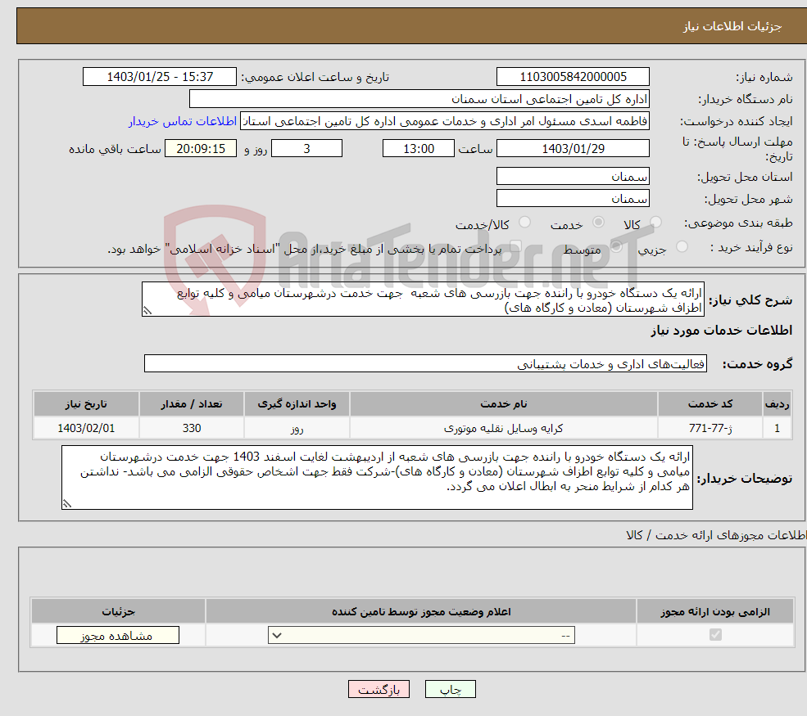Click the remaining days field showing 3
Screen dimensions: 807x716
(x=306, y=149)
